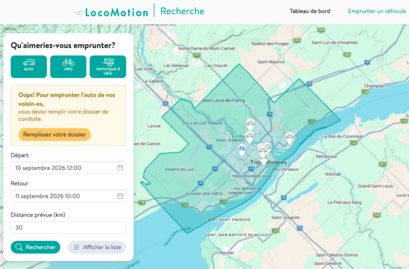
Task: Click the Distance prévue input field
Action: click(x=68, y=227)
